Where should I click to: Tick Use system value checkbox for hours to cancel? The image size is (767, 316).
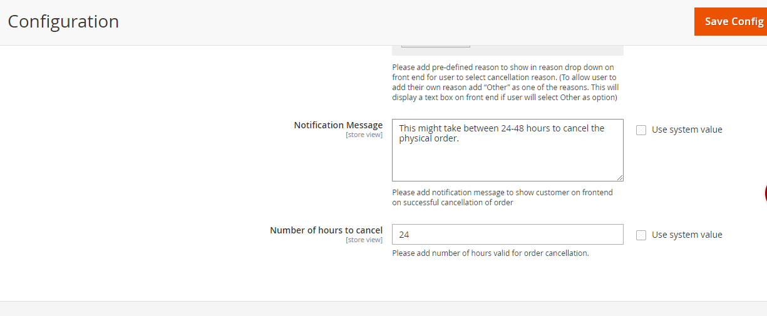(641, 235)
